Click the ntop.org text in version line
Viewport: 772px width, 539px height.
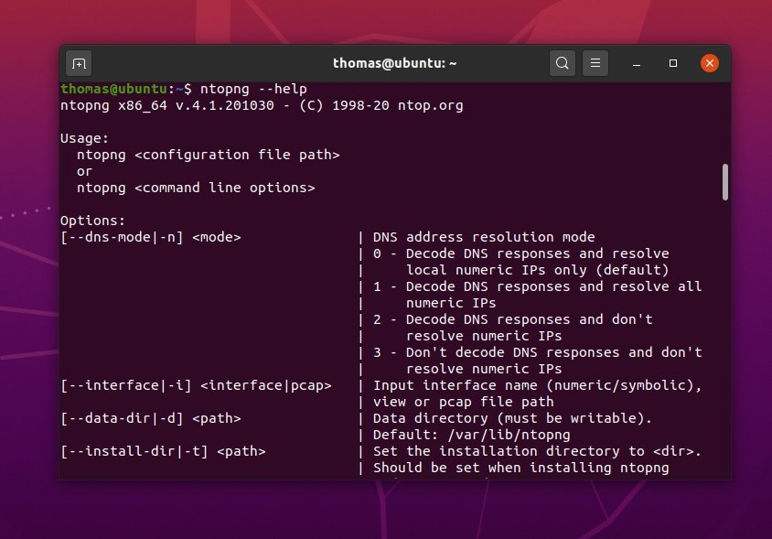coord(430,105)
